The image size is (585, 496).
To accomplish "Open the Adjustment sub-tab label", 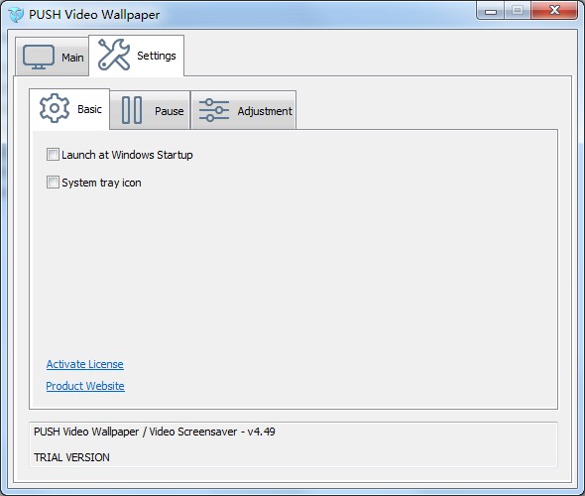I will (265, 111).
